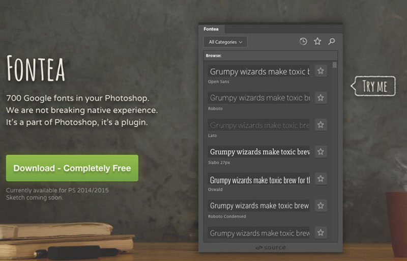Click the "Open Sans" font name label

point(218,82)
